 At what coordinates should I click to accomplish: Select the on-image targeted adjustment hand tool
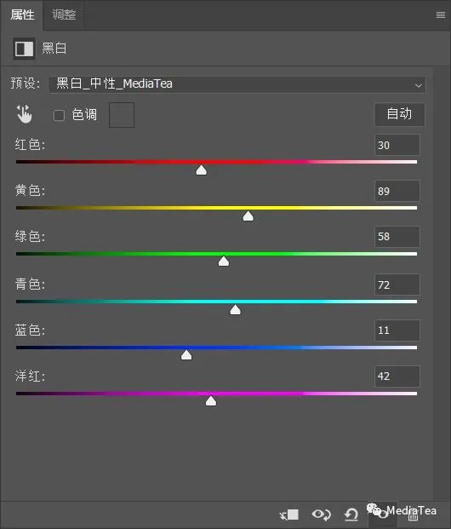[x=25, y=114]
